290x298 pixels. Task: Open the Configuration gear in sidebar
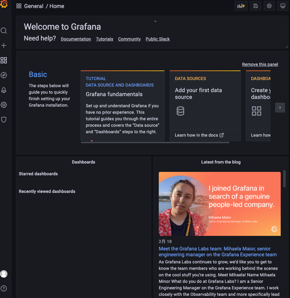[4, 105]
